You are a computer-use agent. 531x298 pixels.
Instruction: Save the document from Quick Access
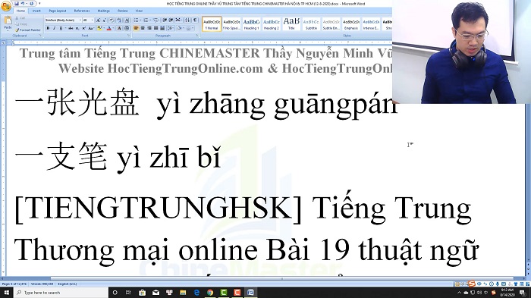[17, 3]
